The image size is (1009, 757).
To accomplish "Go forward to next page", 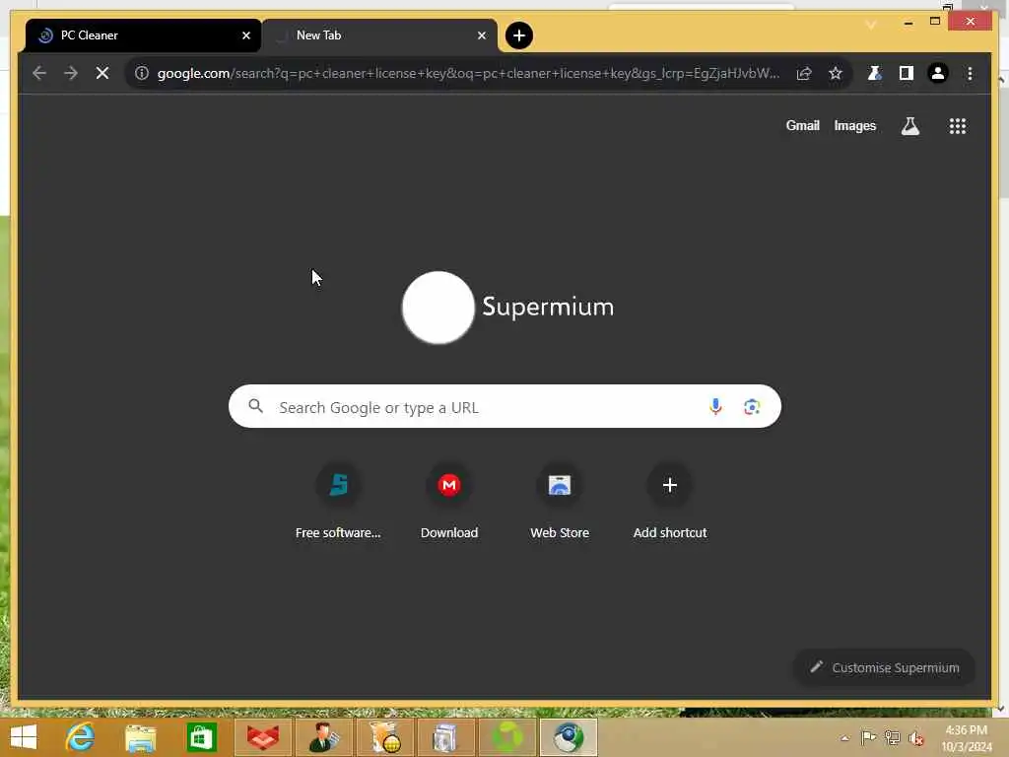I will coord(71,73).
